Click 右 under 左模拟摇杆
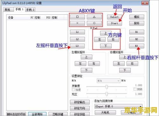The image size is (159, 116). [94, 64]
